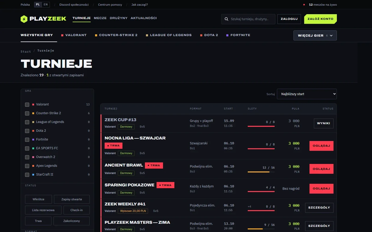This screenshot has width=372, height=232.
Task: Toggle the Check-in status filter
Action: pos(76,210)
